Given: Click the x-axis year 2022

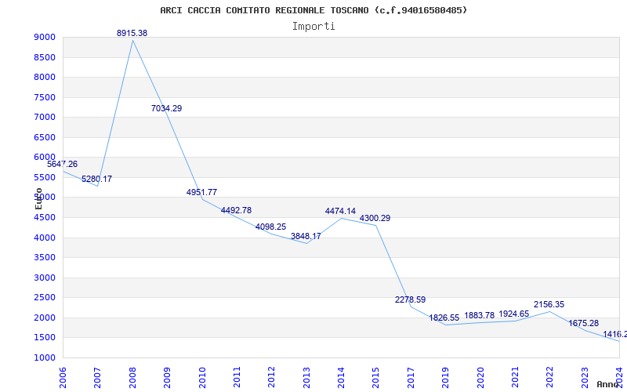Looking at the screenshot, I should (x=550, y=377).
